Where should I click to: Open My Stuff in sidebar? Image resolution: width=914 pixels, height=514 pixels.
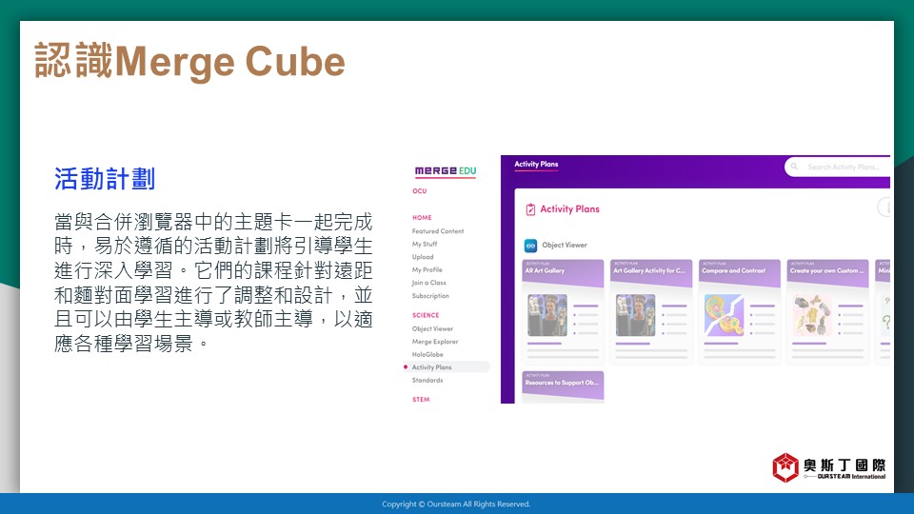pyautogui.click(x=425, y=245)
